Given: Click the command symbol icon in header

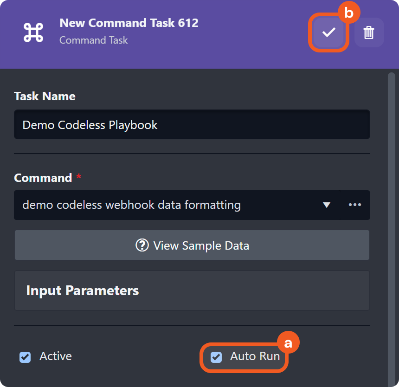Looking at the screenshot, I should [33, 32].
